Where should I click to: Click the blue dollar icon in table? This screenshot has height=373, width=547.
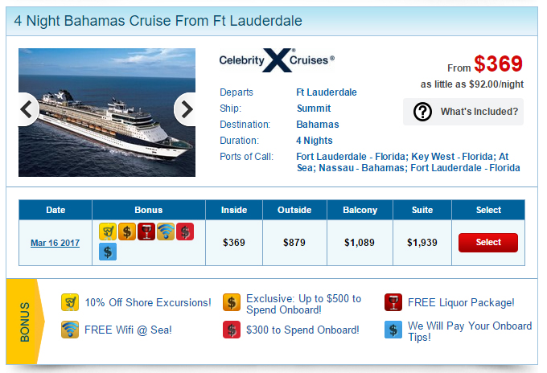pyautogui.click(x=108, y=252)
